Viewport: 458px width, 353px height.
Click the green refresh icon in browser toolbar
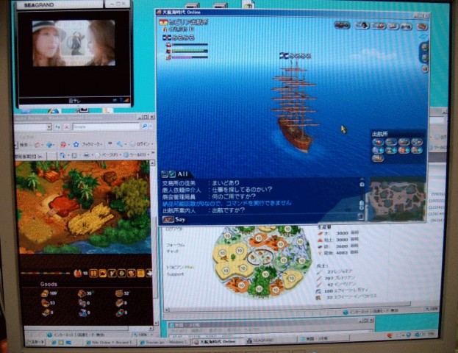57,126
